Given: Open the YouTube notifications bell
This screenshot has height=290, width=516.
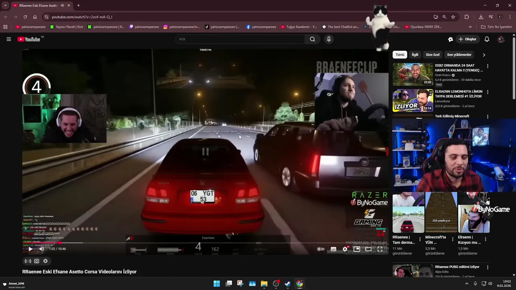Looking at the screenshot, I should pyautogui.click(x=487, y=39).
